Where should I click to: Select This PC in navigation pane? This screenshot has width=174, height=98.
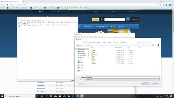point(81,68)
